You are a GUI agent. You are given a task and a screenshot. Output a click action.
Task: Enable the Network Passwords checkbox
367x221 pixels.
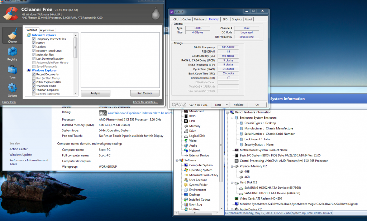pos(34,94)
